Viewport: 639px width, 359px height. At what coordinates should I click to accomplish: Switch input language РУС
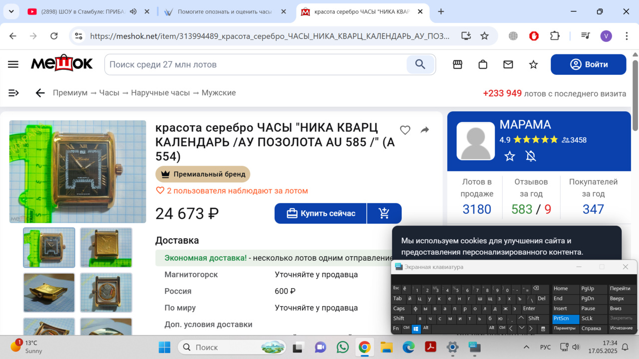click(x=546, y=347)
